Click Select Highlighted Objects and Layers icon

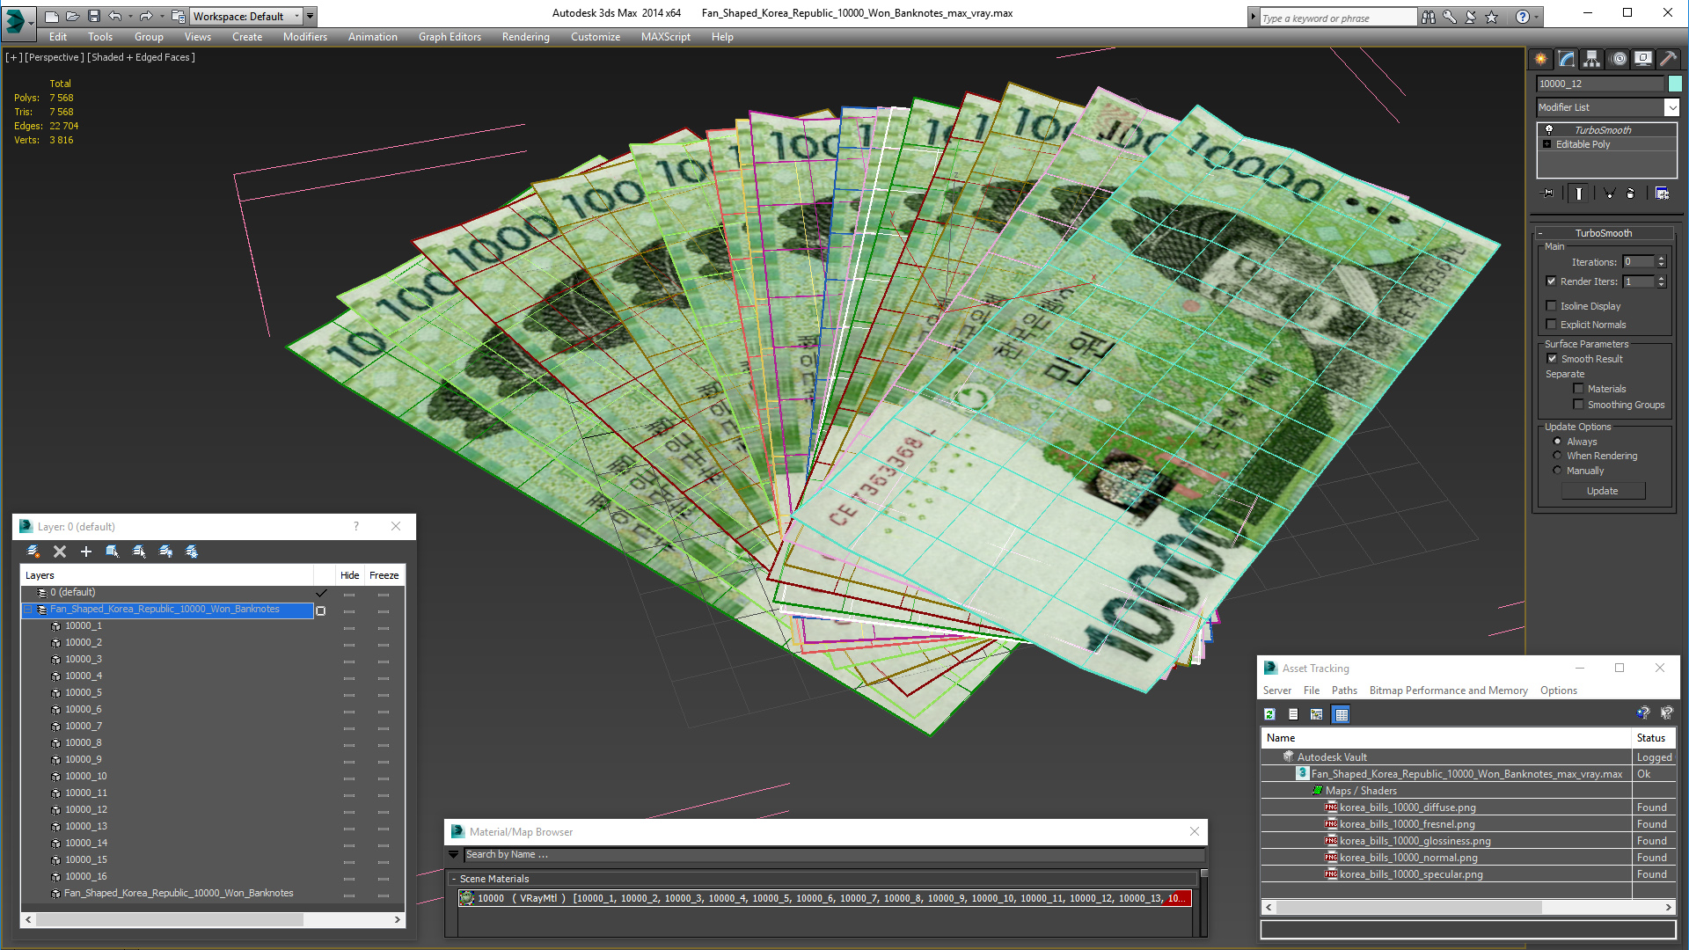[113, 552]
